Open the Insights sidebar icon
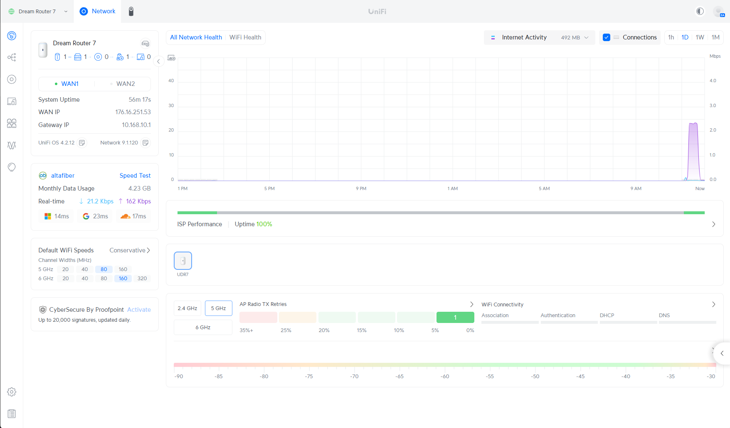The height and width of the screenshot is (428, 730). (12, 167)
